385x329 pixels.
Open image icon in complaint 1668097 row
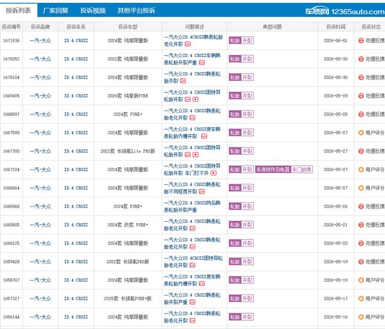pos(193,118)
